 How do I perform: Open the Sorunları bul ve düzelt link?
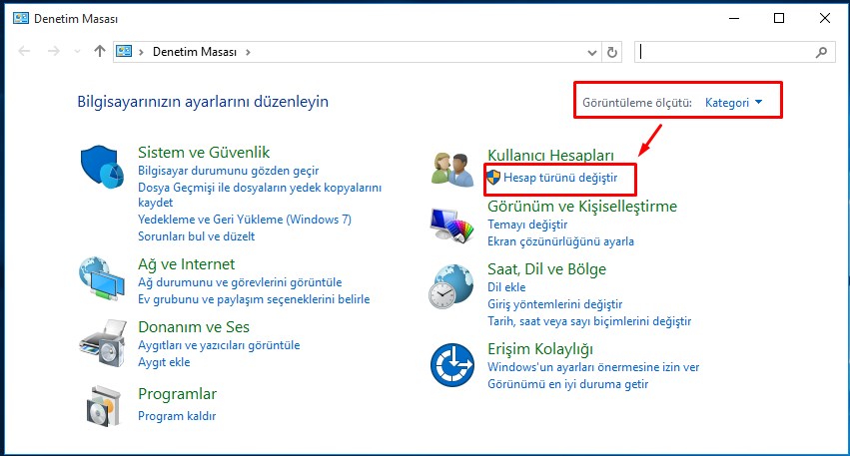tap(196, 236)
